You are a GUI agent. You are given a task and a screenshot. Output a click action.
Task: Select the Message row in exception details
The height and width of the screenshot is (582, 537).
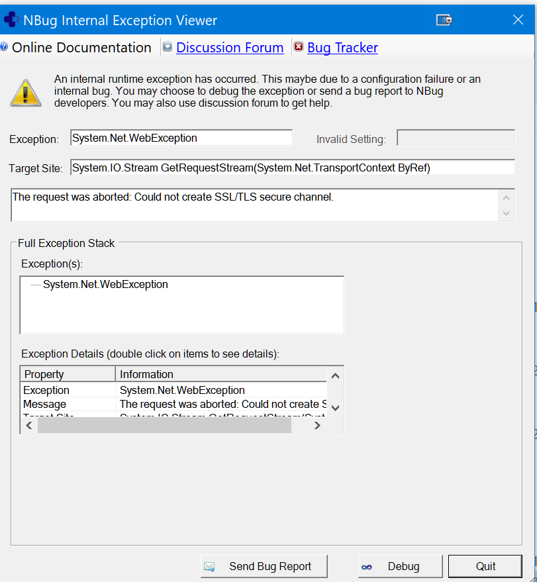tap(45, 404)
